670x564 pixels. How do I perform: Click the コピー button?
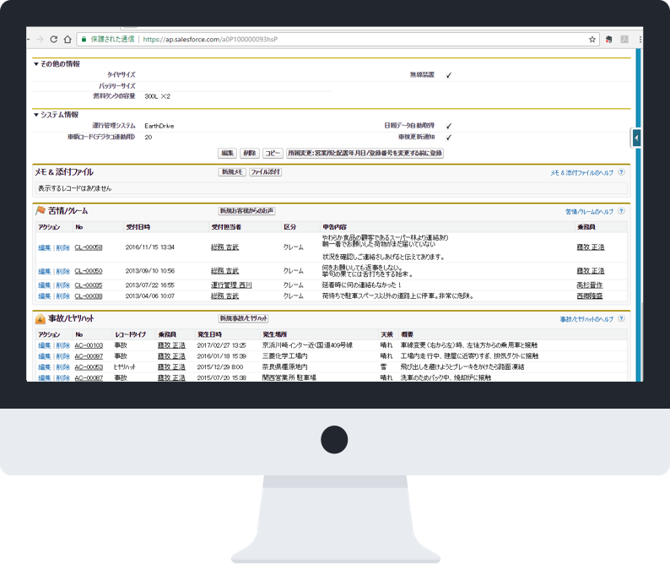tap(273, 153)
